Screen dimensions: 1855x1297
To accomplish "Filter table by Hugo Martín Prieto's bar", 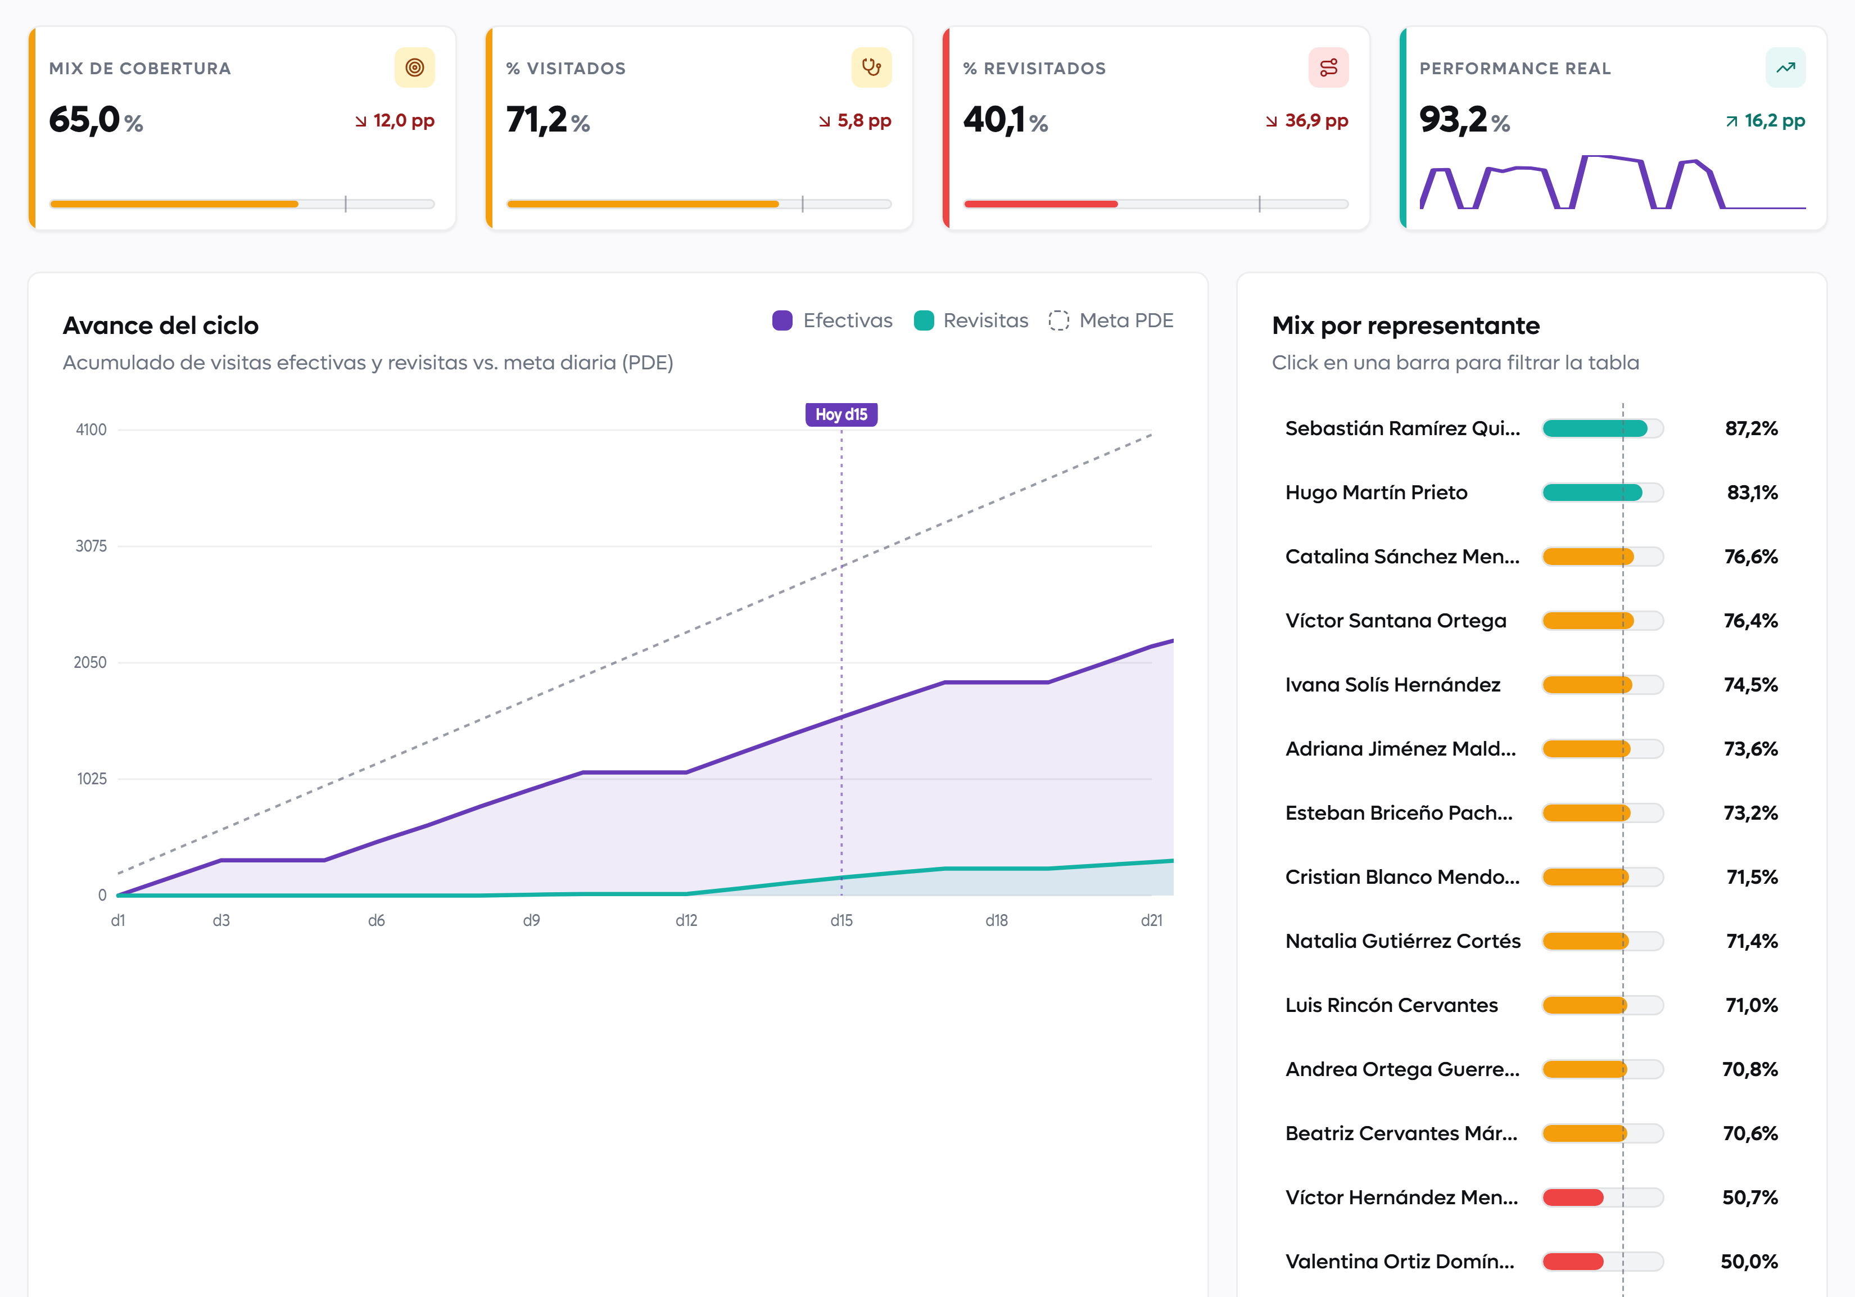I will [x=1602, y=492].
